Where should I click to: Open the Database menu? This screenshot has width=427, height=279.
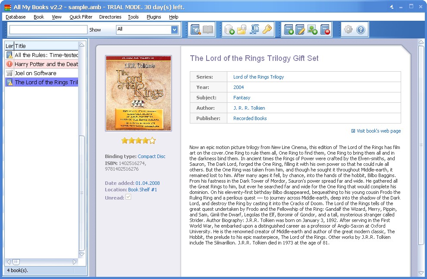(16, 17)
